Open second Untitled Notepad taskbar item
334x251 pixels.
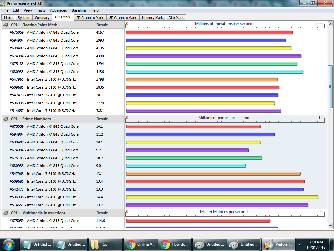pos(71,244)
